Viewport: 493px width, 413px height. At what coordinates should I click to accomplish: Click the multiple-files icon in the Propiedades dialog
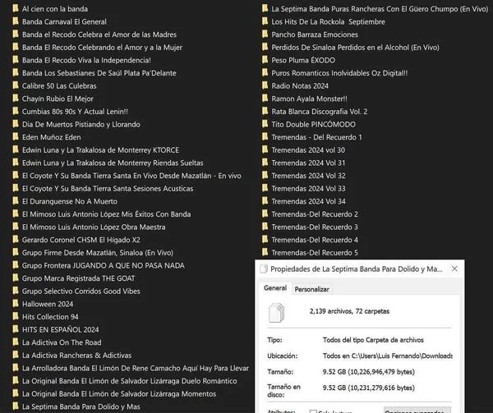(x=276, y=313)
